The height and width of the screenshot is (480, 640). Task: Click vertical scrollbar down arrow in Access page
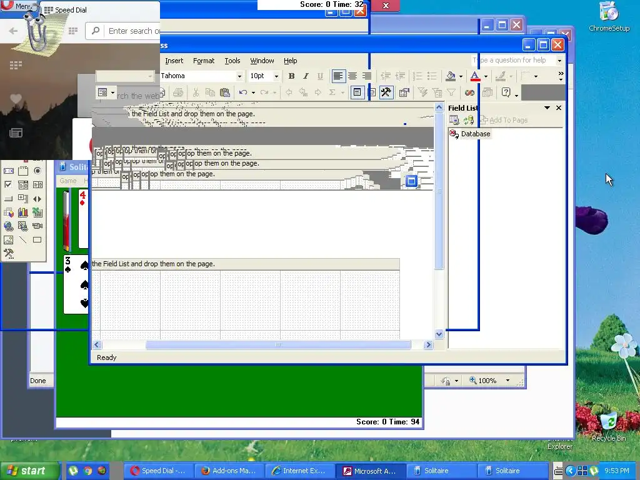[439, 334]
